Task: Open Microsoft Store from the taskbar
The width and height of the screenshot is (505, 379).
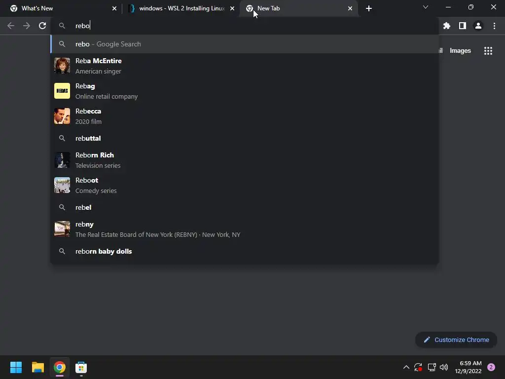Action: coord(81,367)
